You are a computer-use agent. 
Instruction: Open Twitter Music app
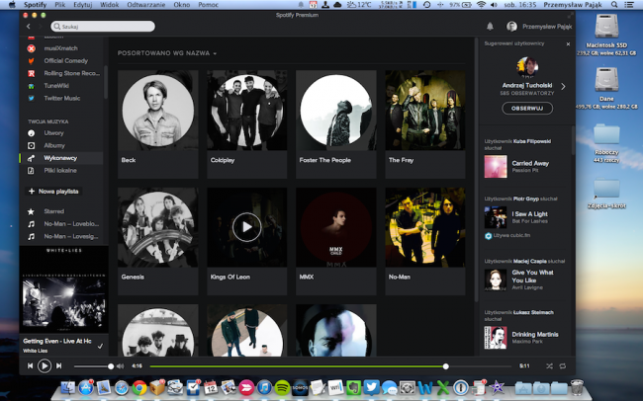click(x=62, y=99)
